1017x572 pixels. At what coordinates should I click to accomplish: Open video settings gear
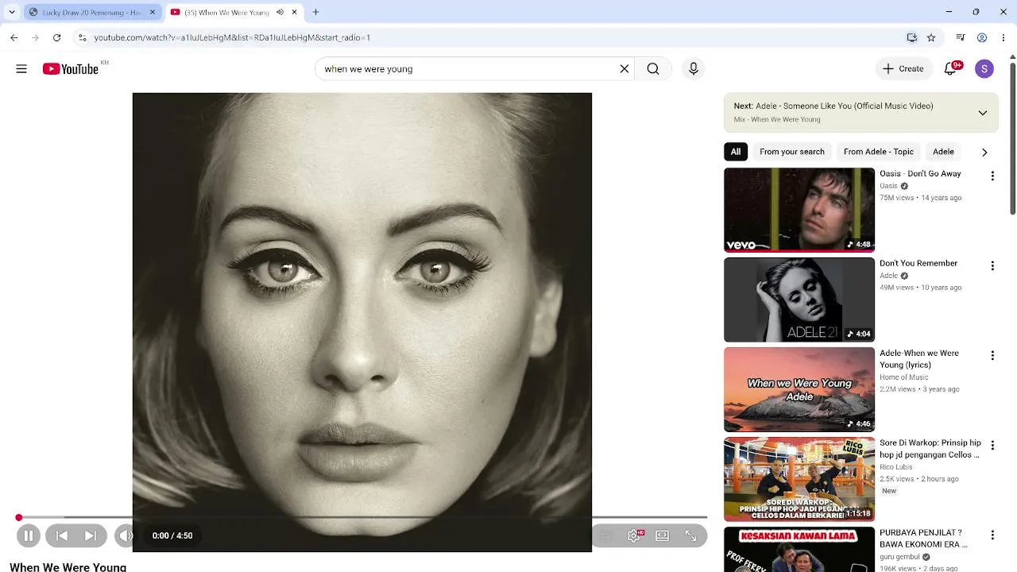point(634,536)
